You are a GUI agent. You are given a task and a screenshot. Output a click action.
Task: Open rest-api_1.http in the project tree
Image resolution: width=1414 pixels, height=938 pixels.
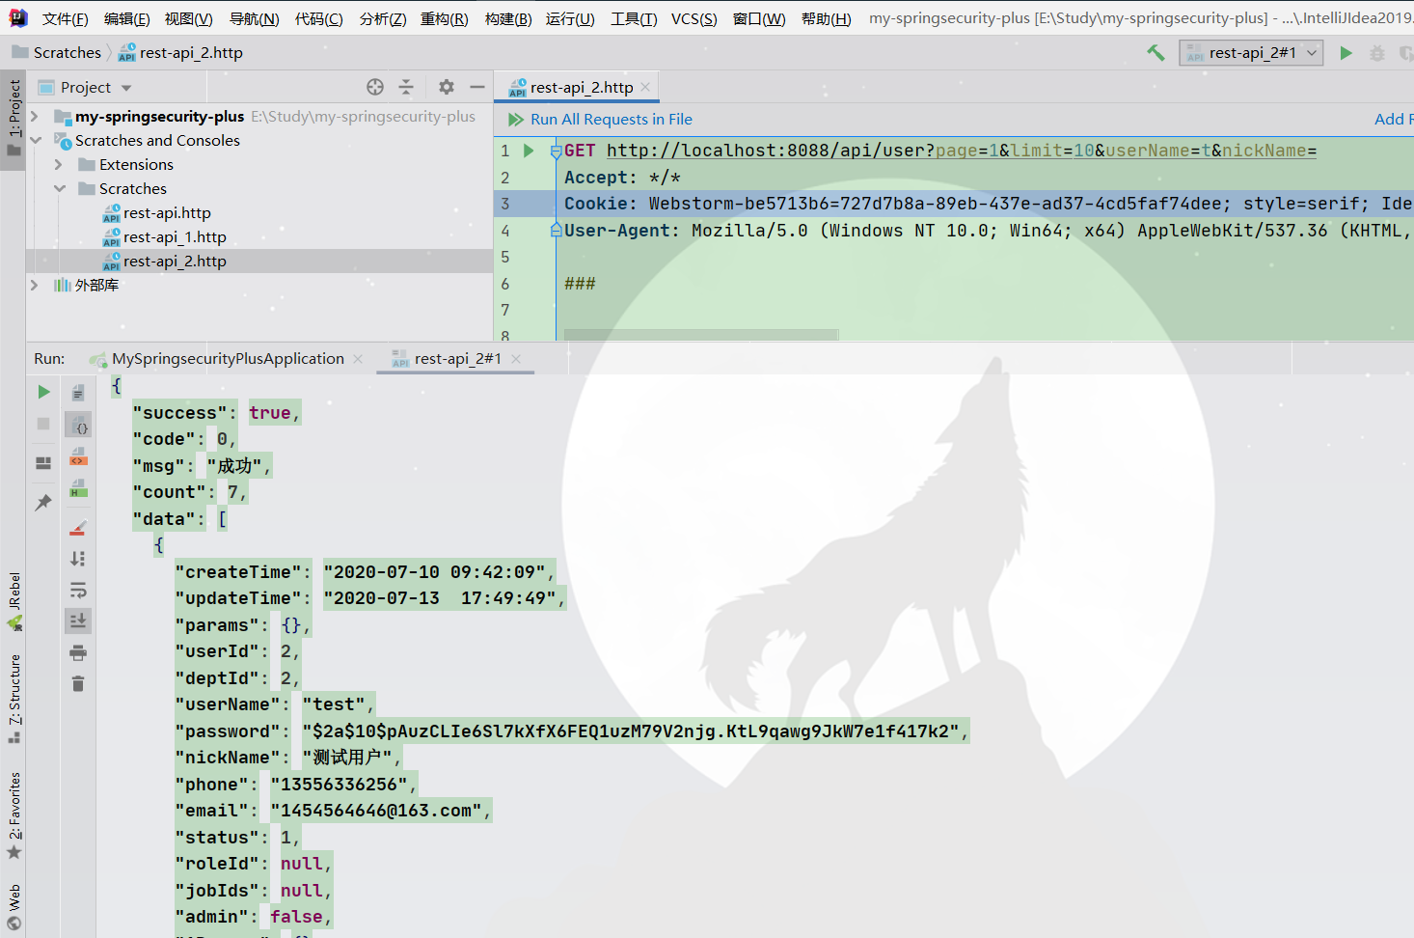tap(175, 236)
